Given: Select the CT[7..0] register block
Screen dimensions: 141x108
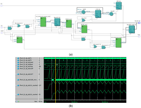Looking at the screenshot, I should click(98, 14).
